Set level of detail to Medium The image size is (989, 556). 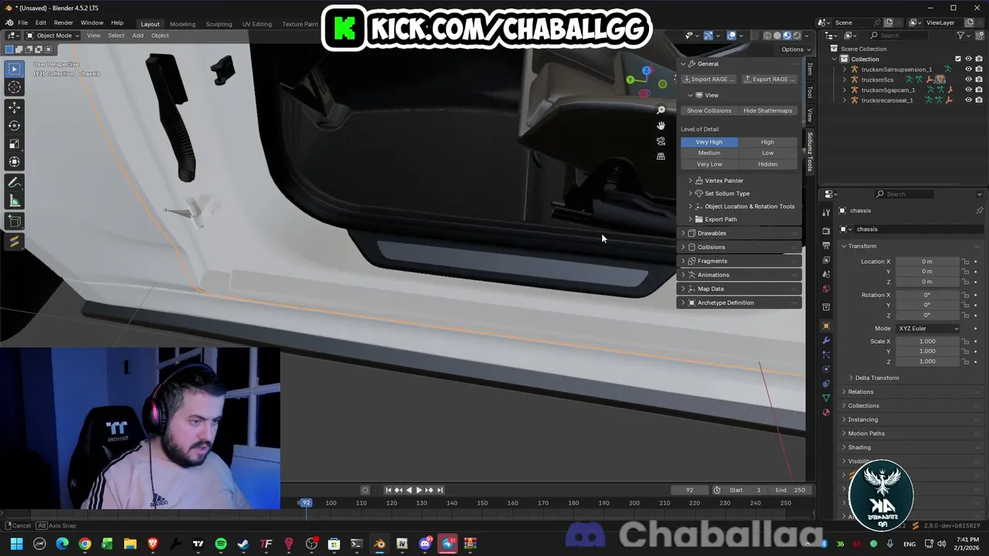(x=709, y=153)
